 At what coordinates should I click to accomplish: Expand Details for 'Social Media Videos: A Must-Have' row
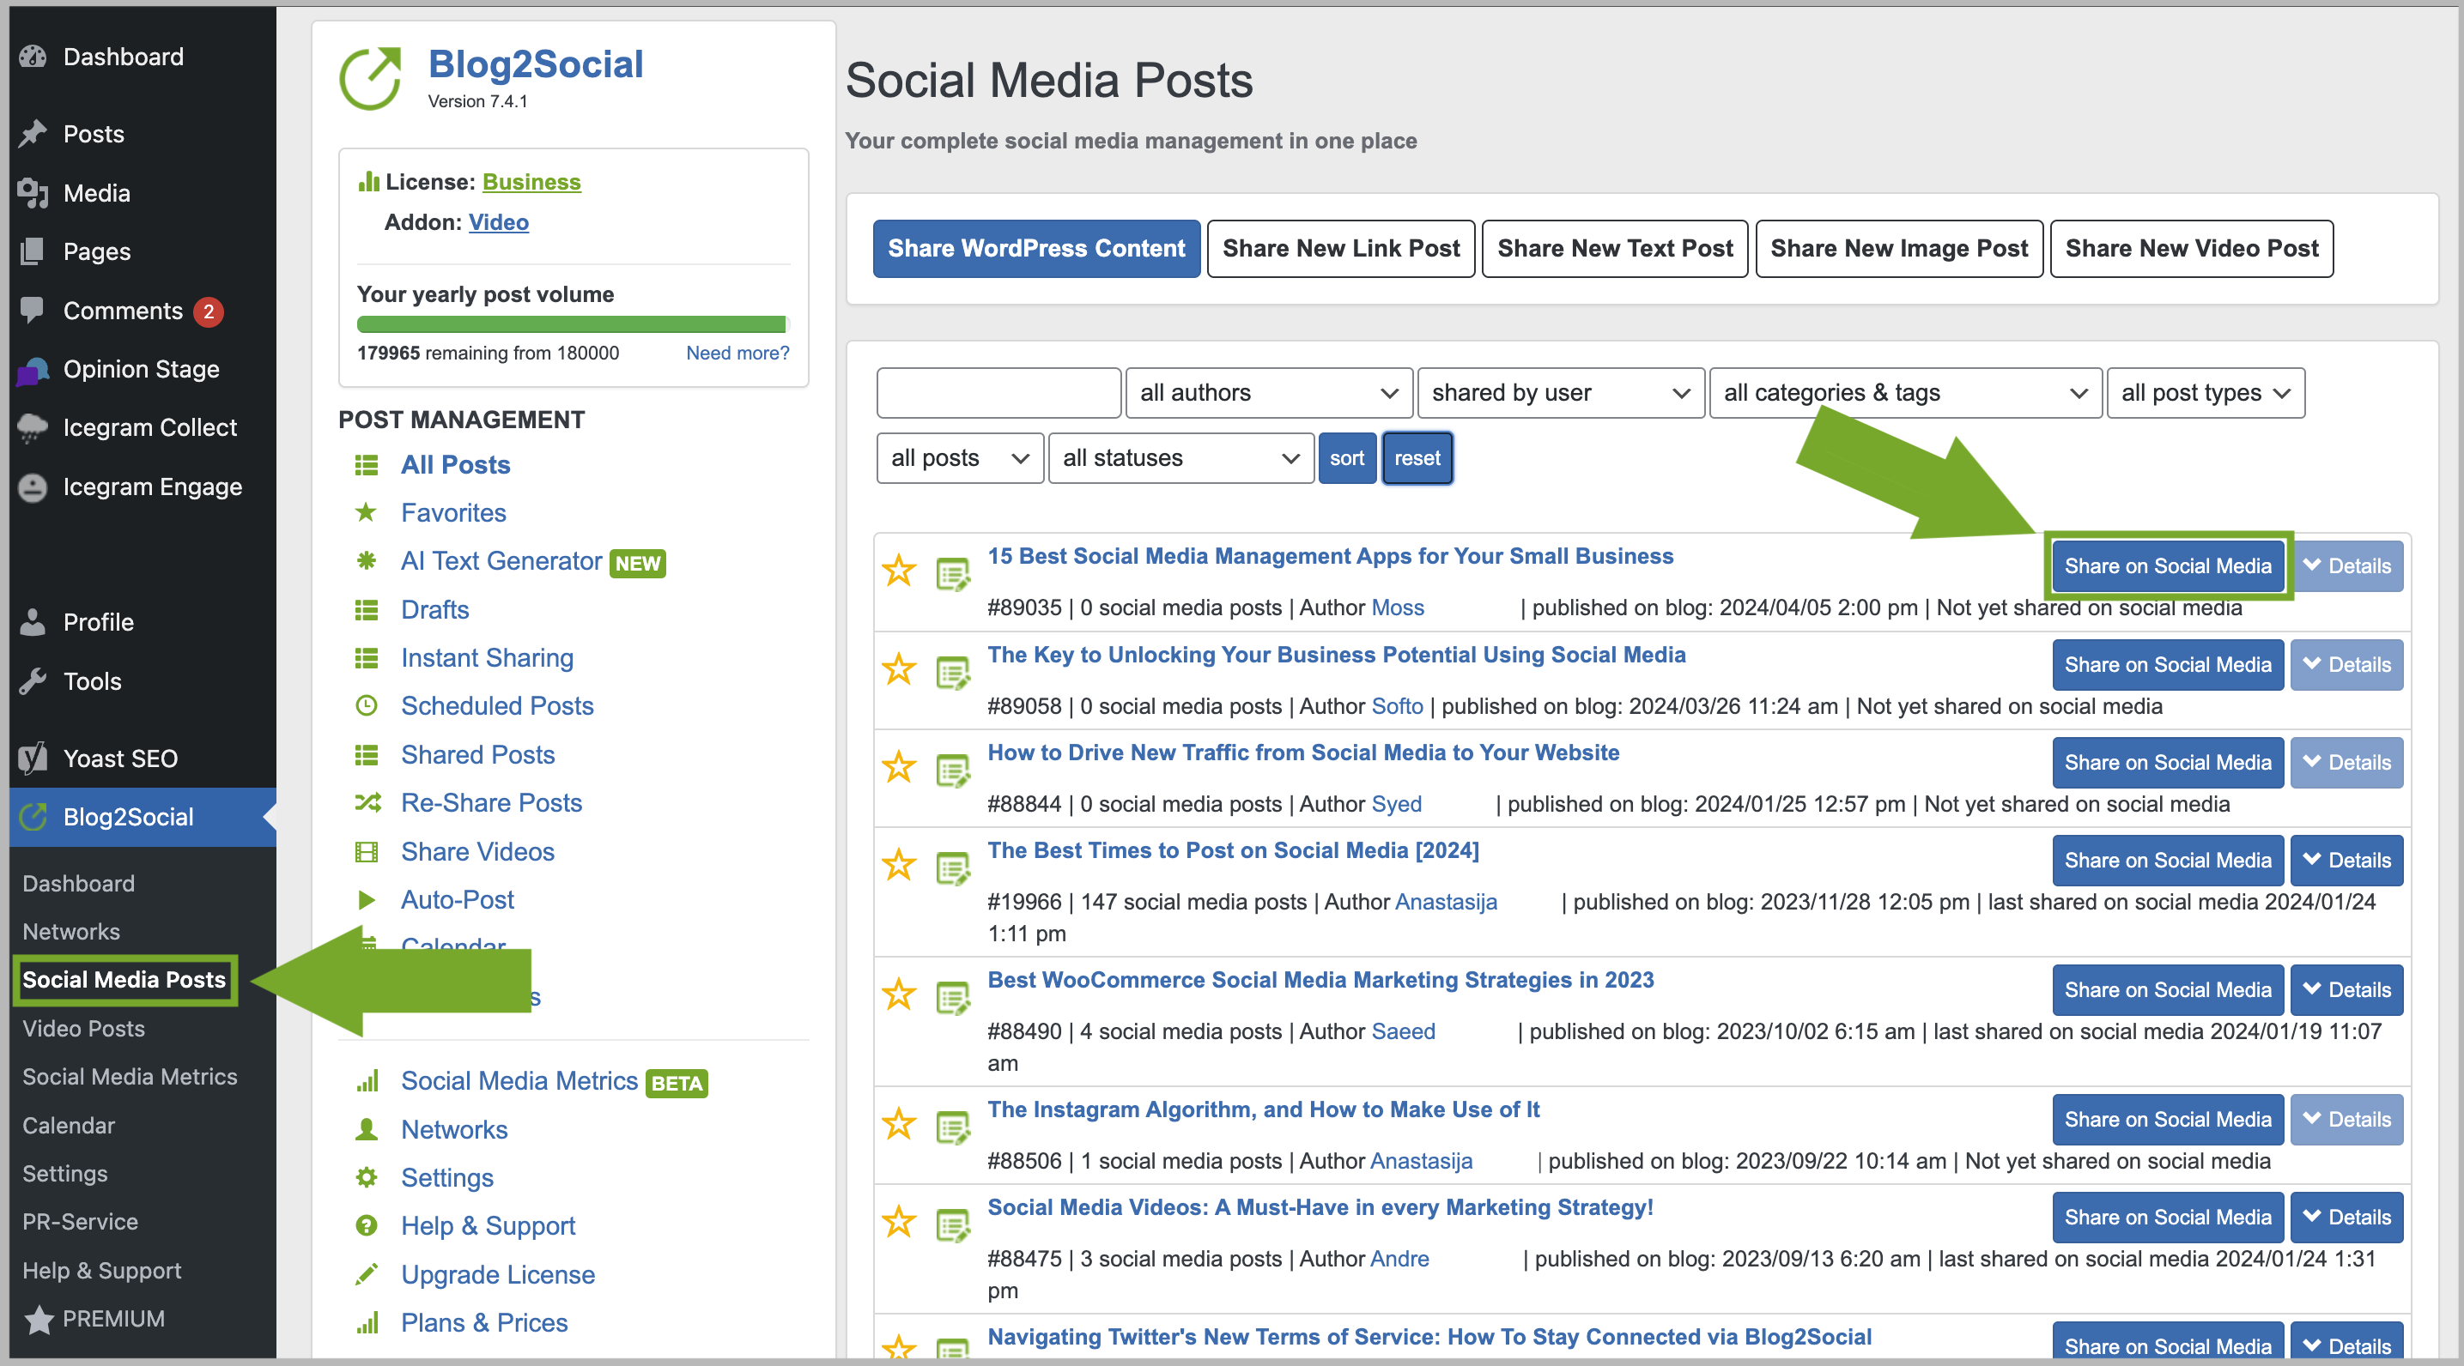[x=2346, y=1217]
